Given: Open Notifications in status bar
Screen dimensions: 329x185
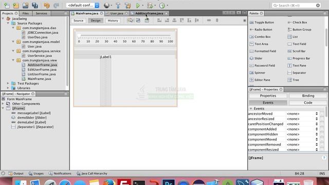Looking at the screenshot, I should tap(60, 174).
